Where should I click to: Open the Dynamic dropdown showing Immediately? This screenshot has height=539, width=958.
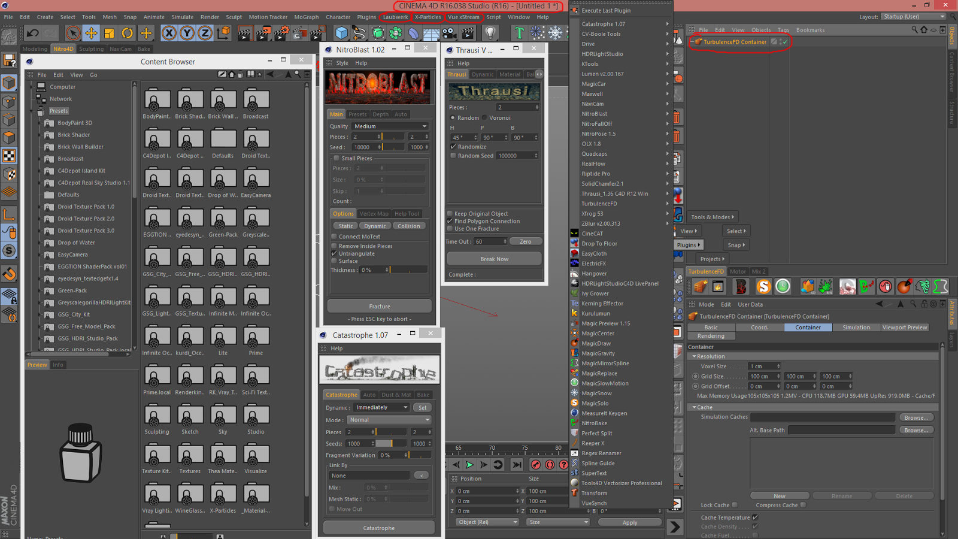pos(381,407)
